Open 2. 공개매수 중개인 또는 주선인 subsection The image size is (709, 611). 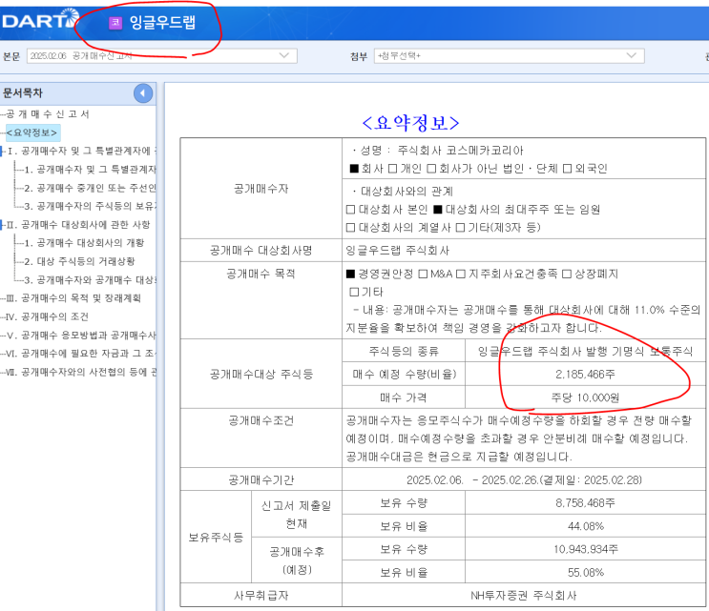91,188
